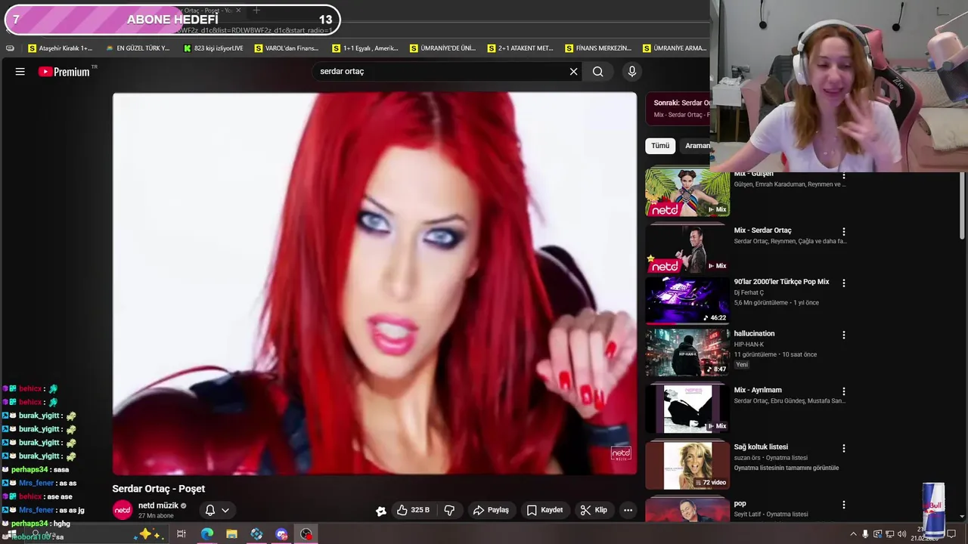
Task: Play hallucination by HIP-HAN-K thumbnail
Action: [x=687, y=352]
